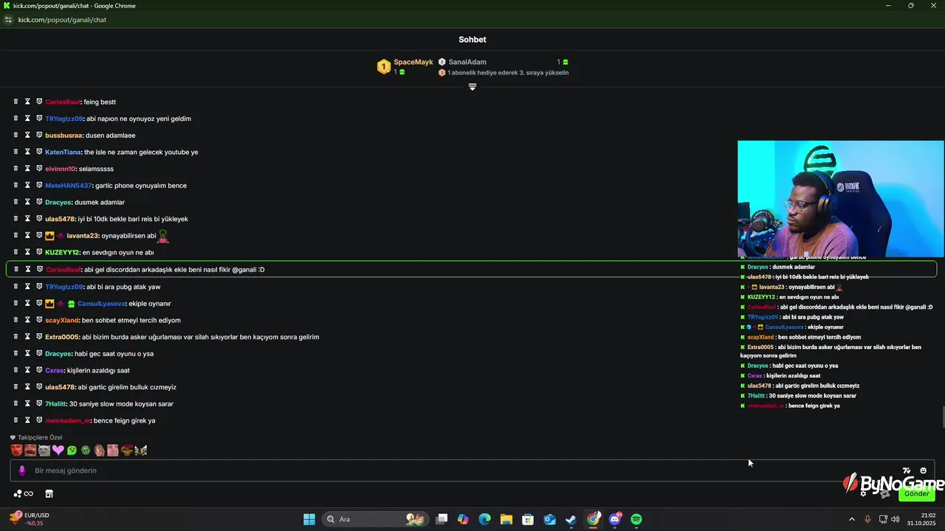Screen dimensions: 945x531
Task: Open Spotify from the taskbar
Action: (636, 519)
